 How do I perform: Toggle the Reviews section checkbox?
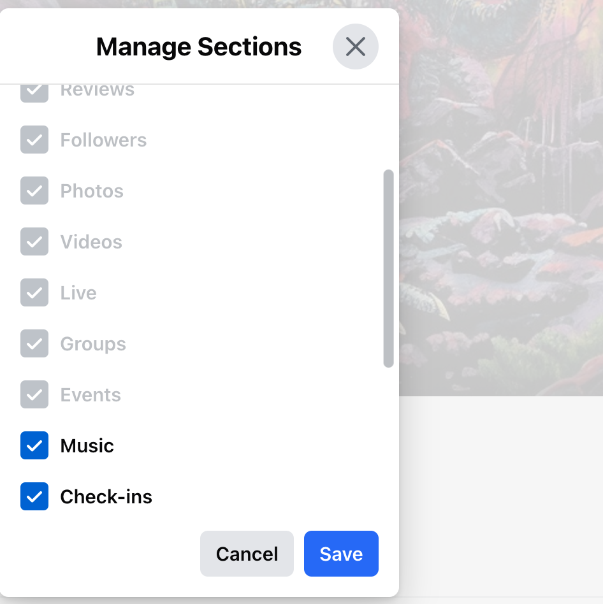click(34, 89)
